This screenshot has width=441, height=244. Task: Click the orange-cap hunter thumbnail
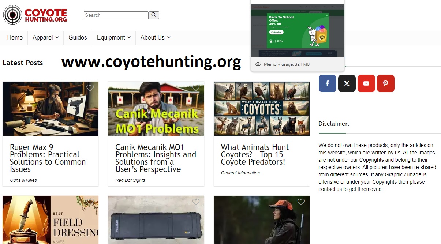(x=262, y=220)
